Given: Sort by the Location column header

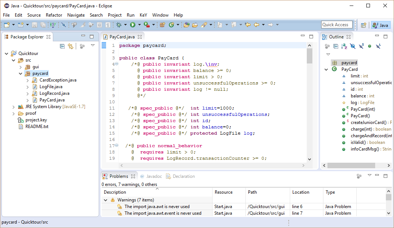Looking at the screenshot, I should point(306,192).
